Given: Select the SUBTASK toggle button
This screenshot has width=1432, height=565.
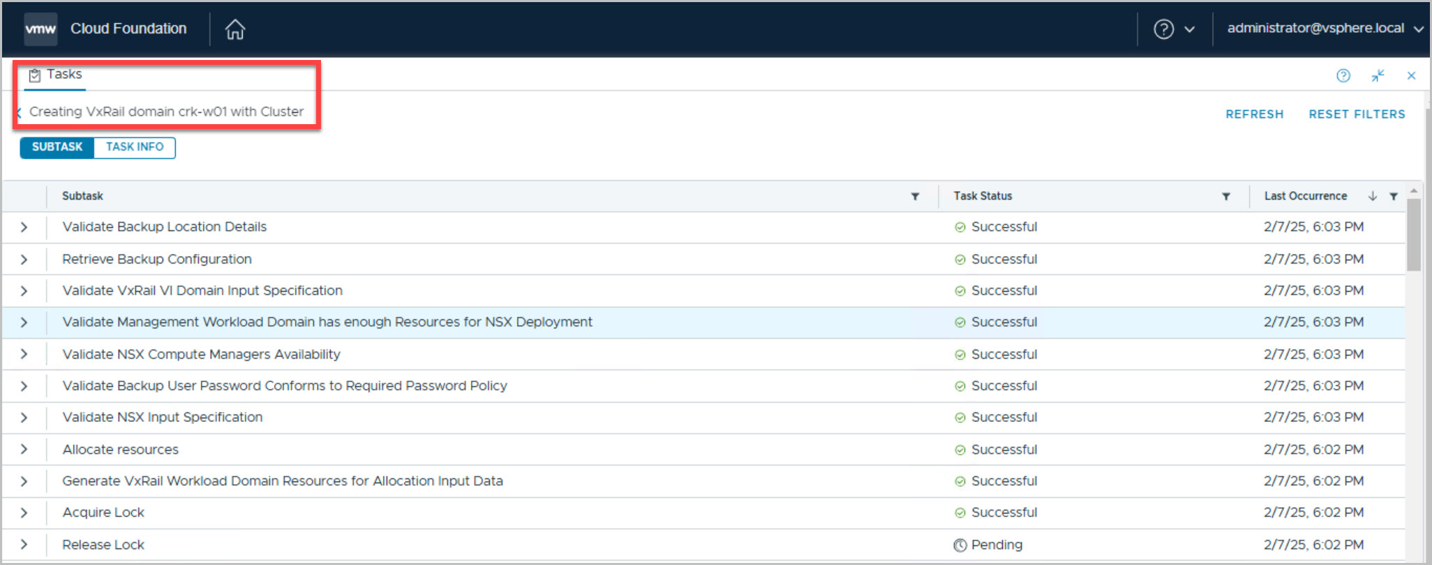Looking at the screenshot, I should (x=57, y=147).
